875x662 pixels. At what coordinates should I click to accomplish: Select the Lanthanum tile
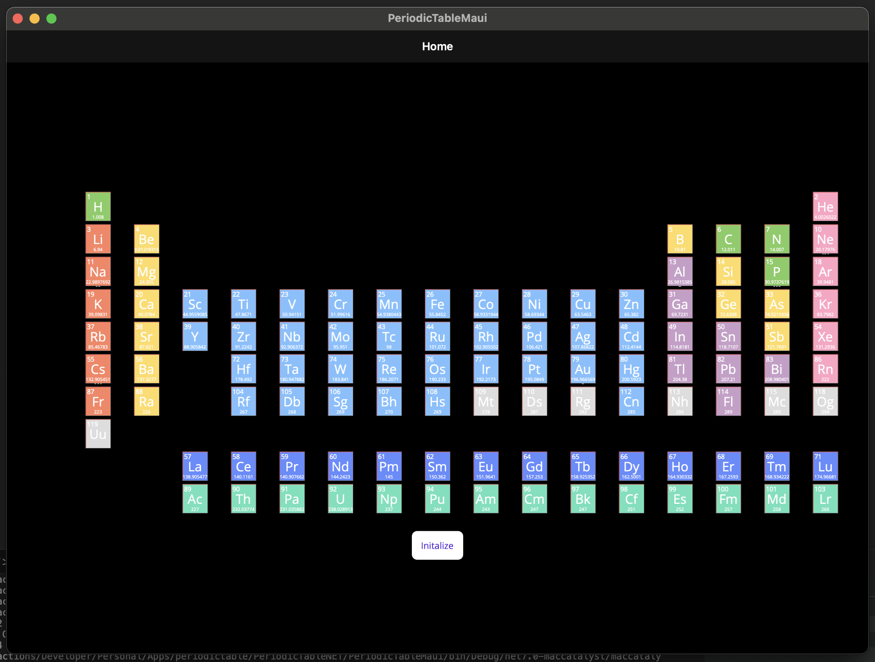(195, 466)
